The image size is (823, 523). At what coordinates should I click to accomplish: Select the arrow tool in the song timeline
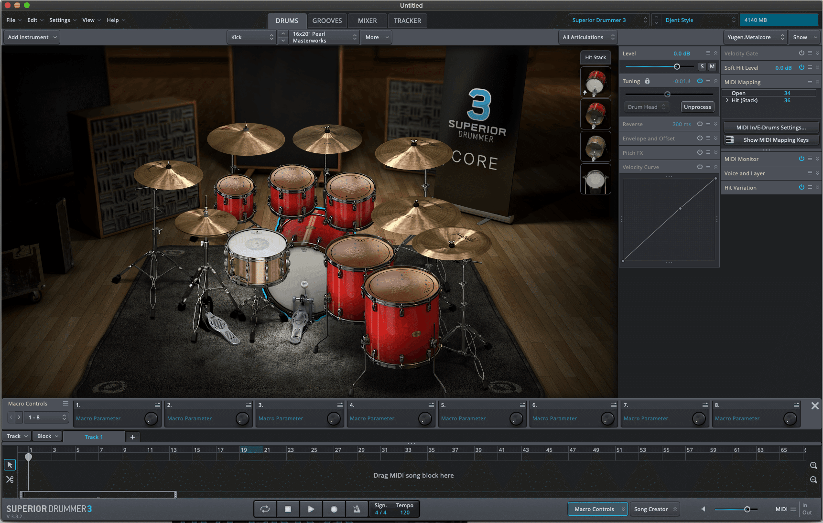(x=10, y=464)
